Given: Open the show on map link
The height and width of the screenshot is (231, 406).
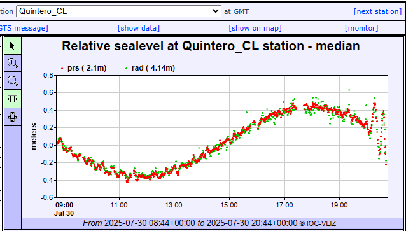Looking at the screenshot, I should coord(255,28).
